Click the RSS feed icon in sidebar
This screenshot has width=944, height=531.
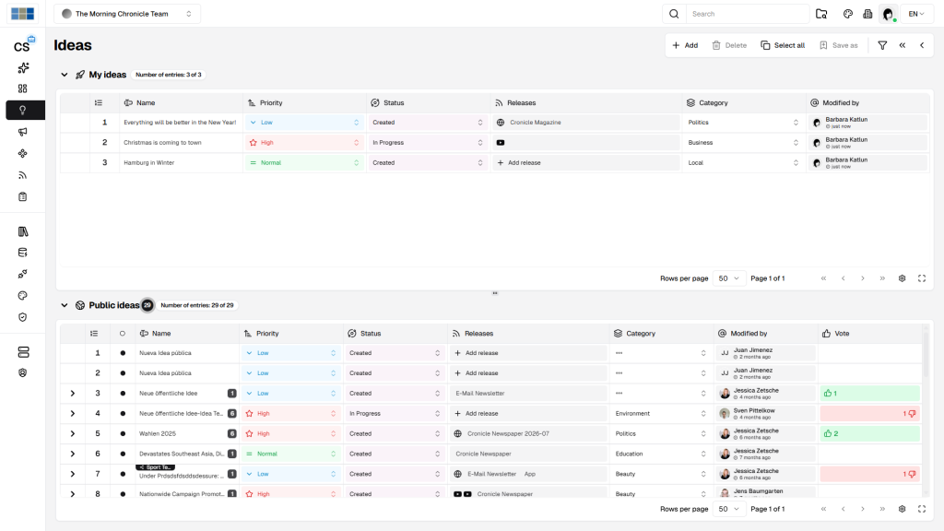pyautogui.click(x=22, y=175)
